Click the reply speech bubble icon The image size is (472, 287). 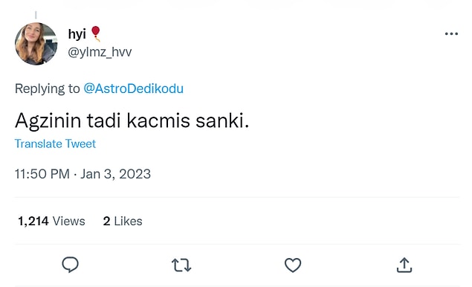coord(70,265)
